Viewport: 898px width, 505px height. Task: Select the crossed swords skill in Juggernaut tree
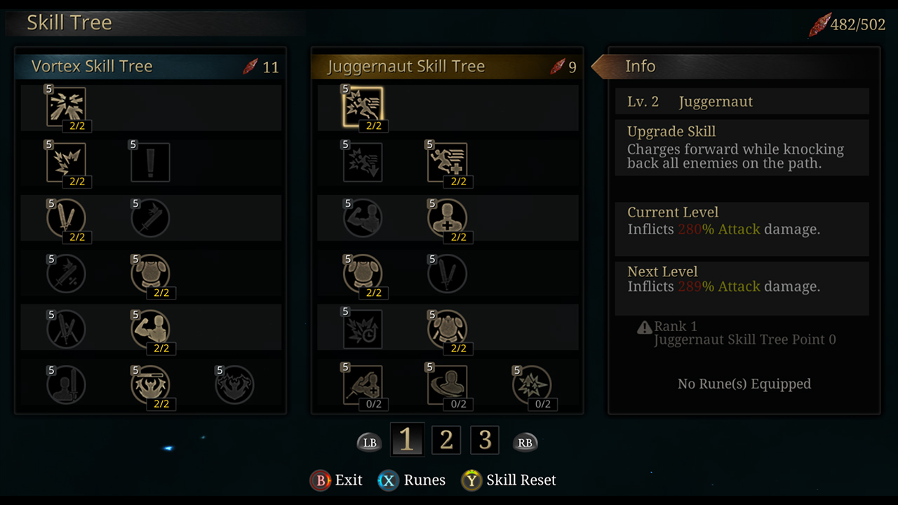447,274
